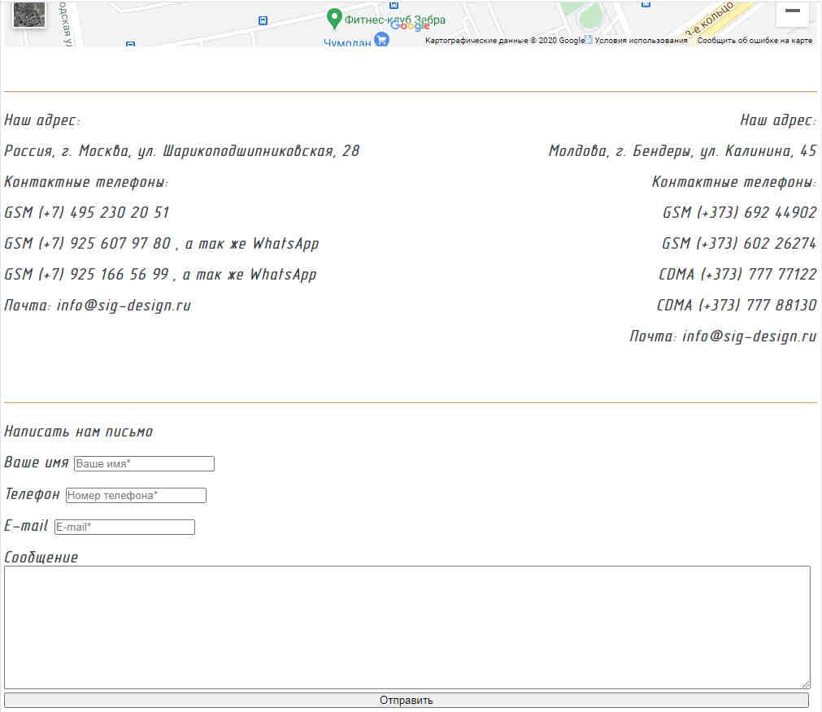
Task: Open the Условия использования map link
Action: coord(641,41)
